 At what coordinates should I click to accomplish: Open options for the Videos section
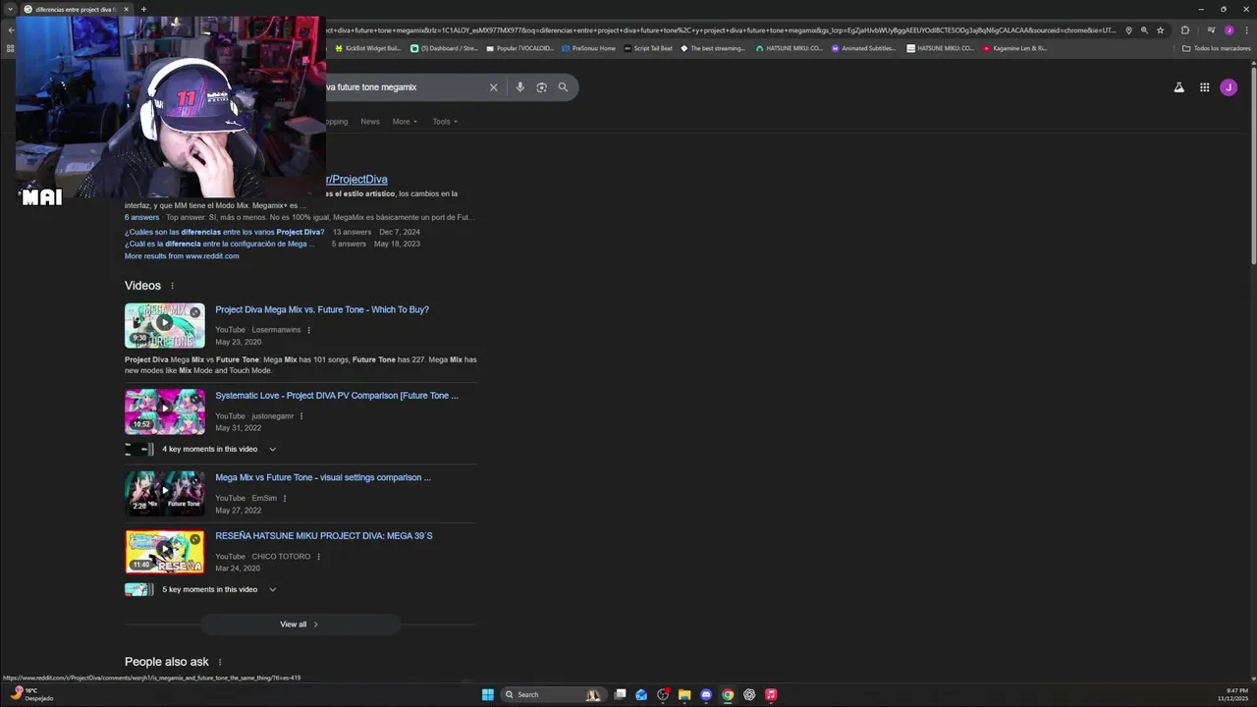coord(172,286)
